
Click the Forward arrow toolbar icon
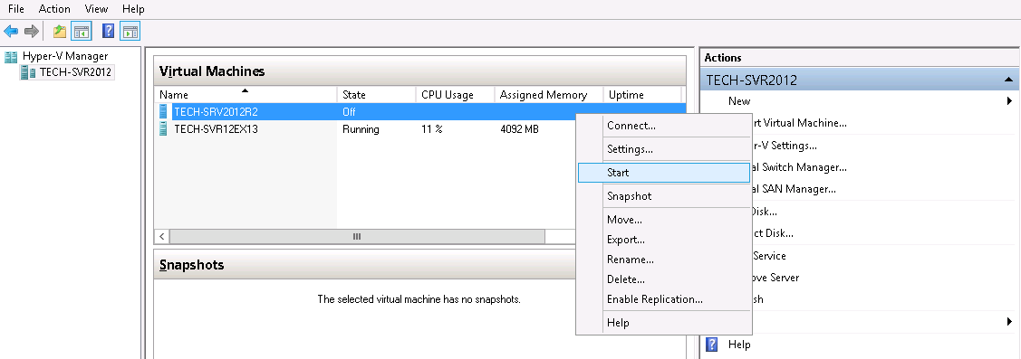pos(31,32)
